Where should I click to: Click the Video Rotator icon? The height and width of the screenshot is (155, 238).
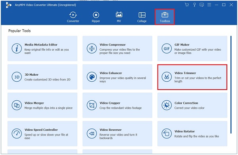coord(167,134)
